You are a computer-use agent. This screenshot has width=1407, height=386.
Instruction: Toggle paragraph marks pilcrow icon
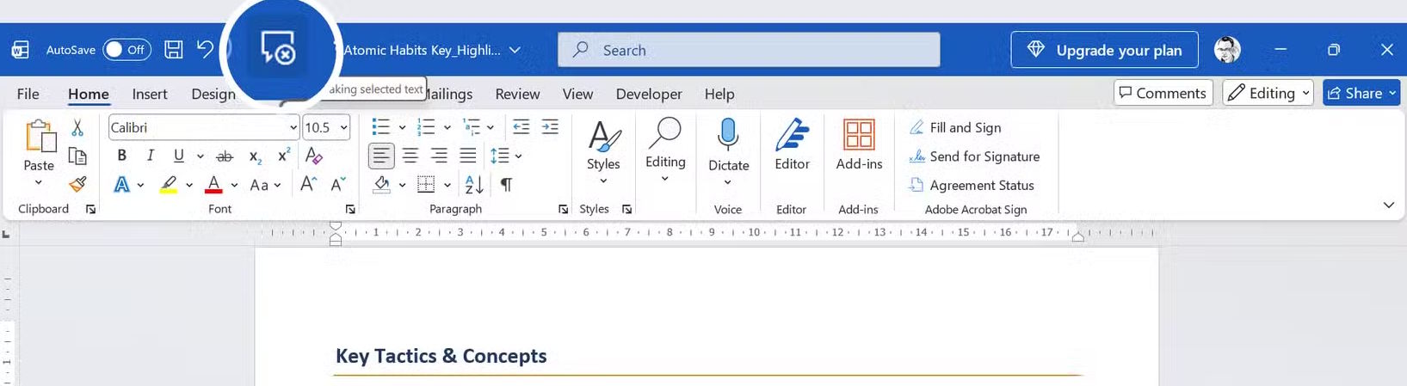(x=506, y=184)
